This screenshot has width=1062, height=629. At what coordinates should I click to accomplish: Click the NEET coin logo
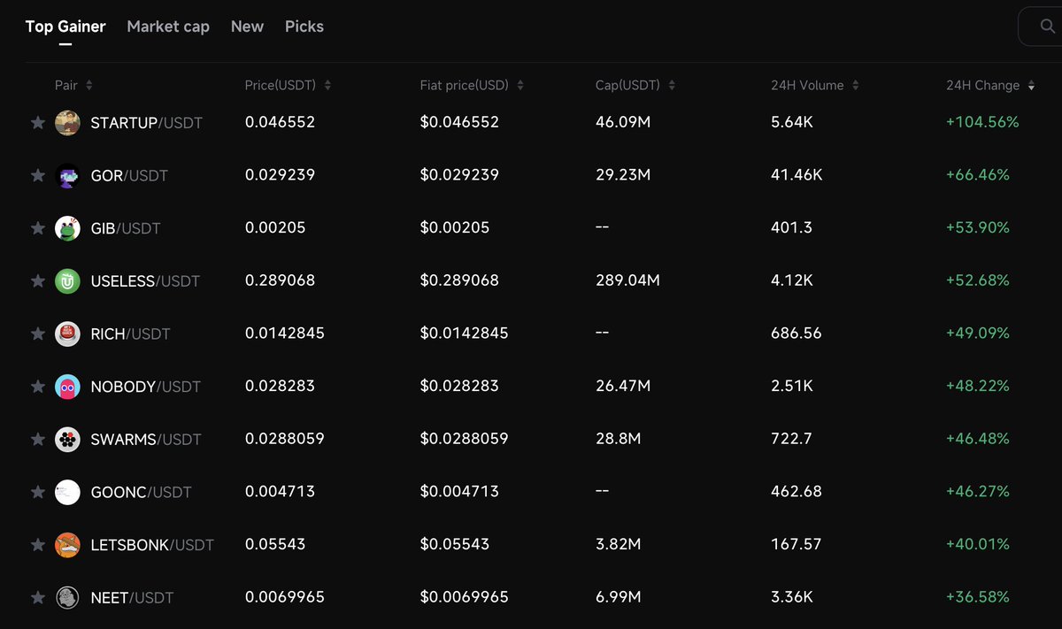67,598
